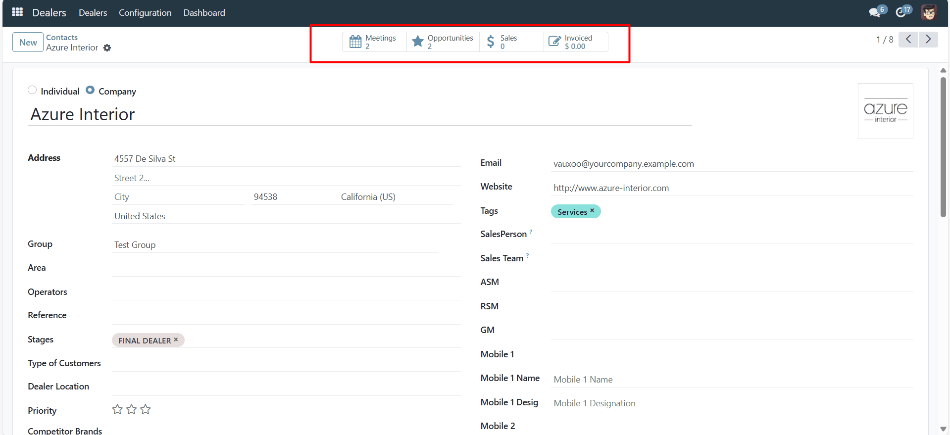Show the SalesPerson help tooltip mark
Viewport: 950px width, 435px height.
(531, 232)
